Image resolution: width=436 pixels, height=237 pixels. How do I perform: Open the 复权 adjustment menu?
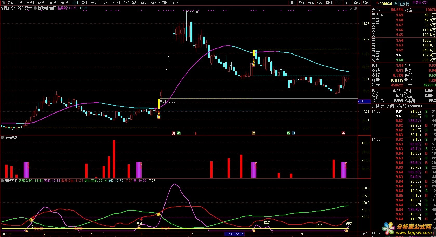293,3
